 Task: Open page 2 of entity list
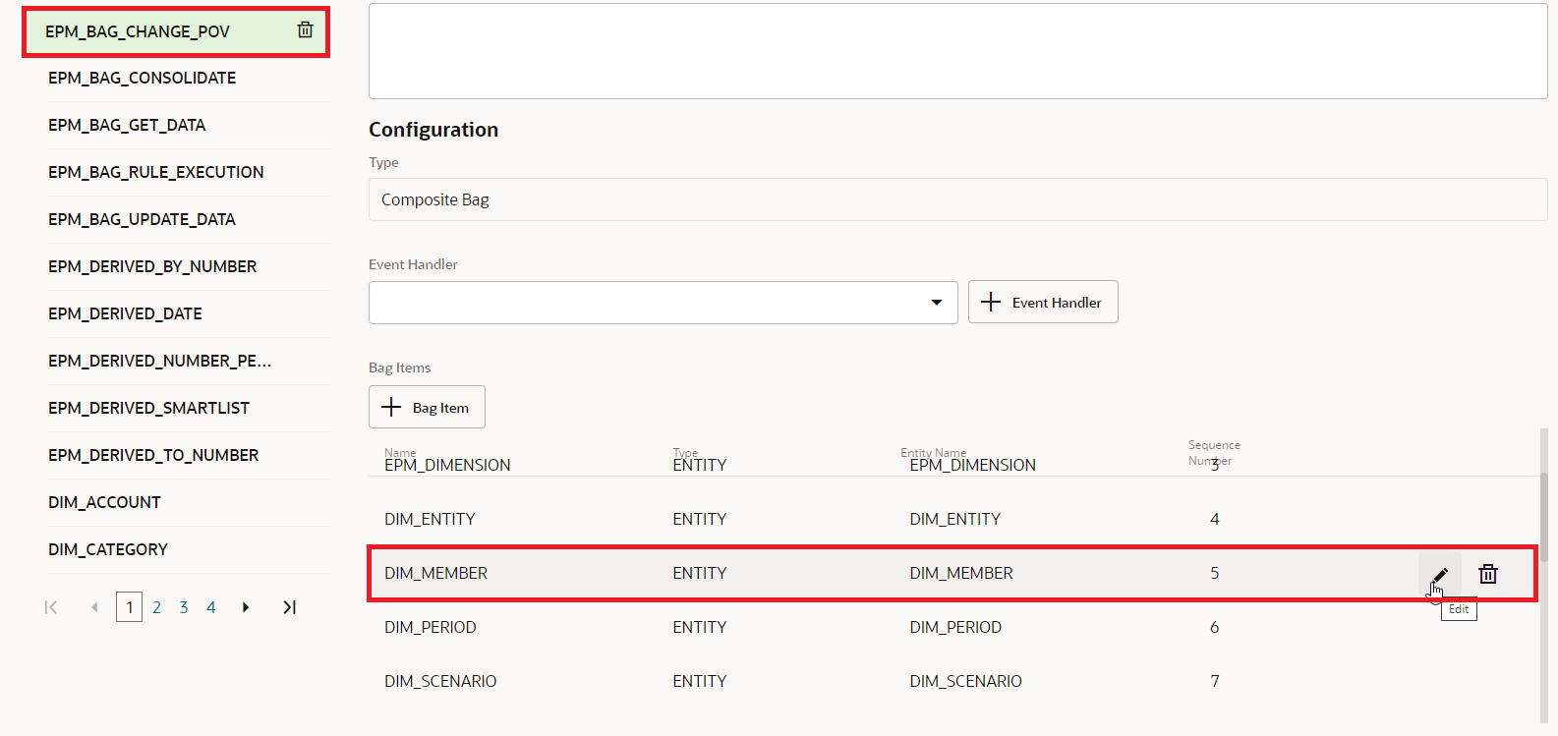click(156, 607)
